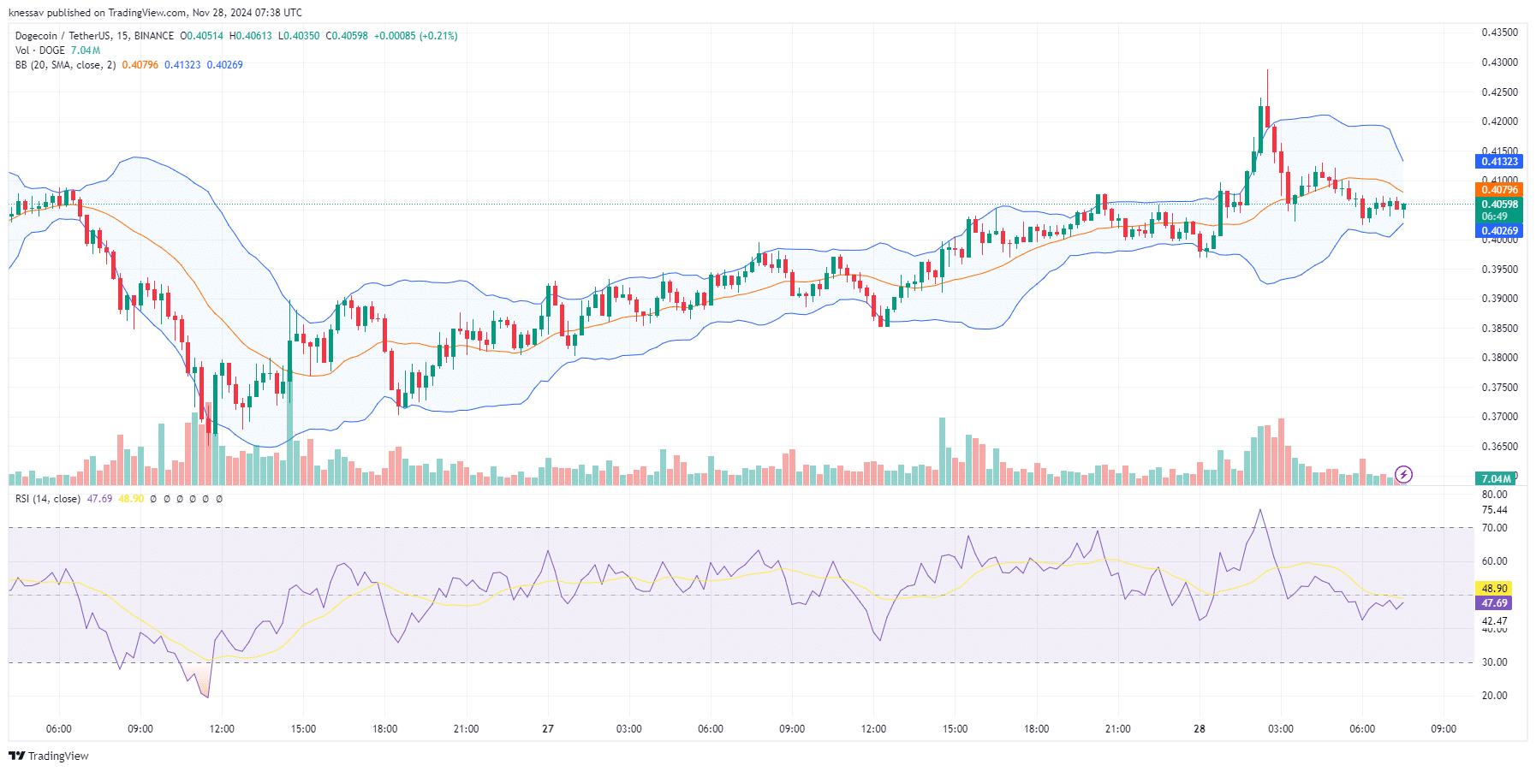This screenshot has height=771, width=1536.
Task: Click the BB upper value 0.41323 in legend
Action: point(182,65)
